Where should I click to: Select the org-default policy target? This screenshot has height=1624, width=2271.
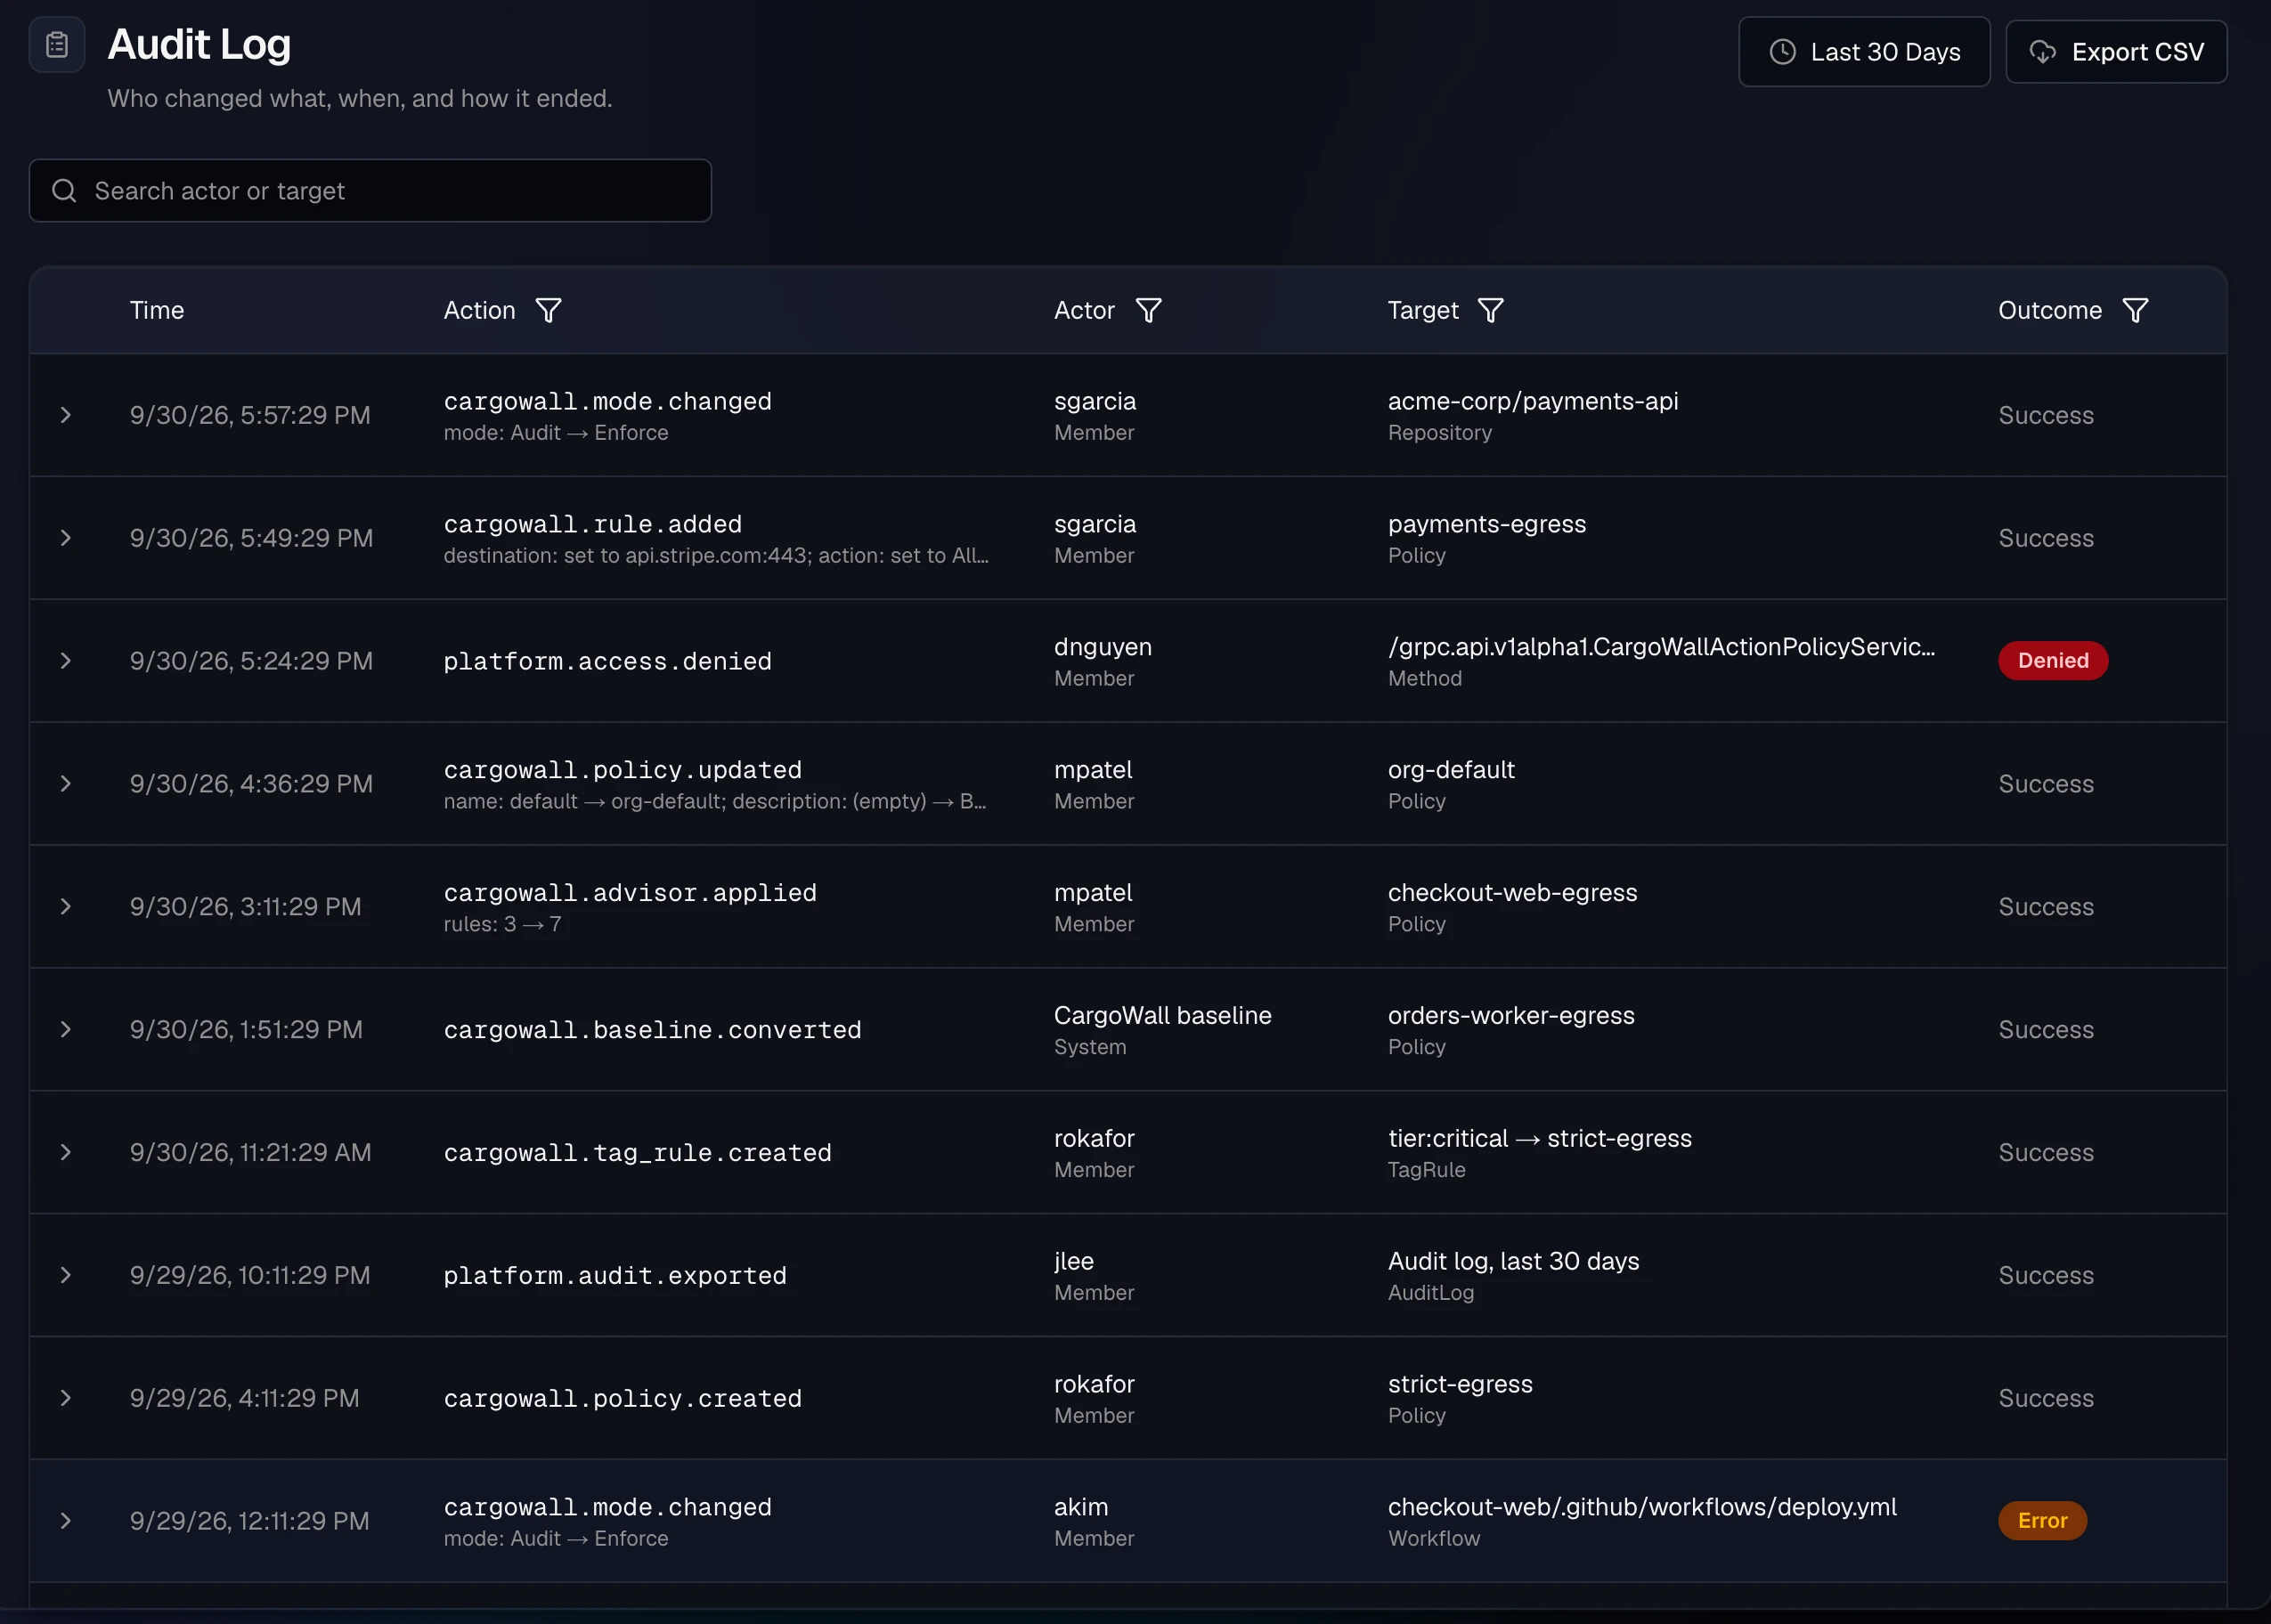tap(1451, 771)
